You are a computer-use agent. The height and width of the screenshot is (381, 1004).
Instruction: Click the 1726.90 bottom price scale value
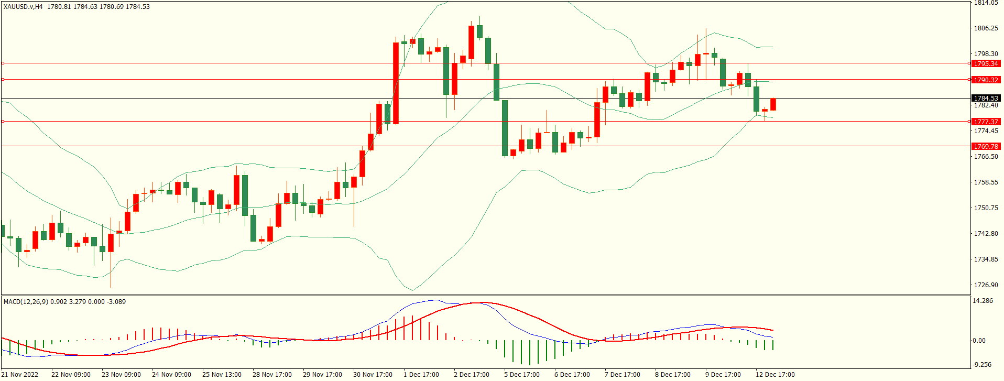pos(985,285)
